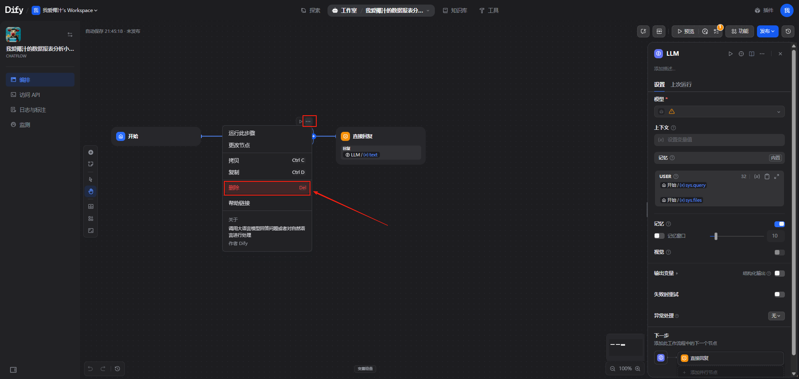
Task: Click the zoom in magnifier icon
Action: pos(638,369)
